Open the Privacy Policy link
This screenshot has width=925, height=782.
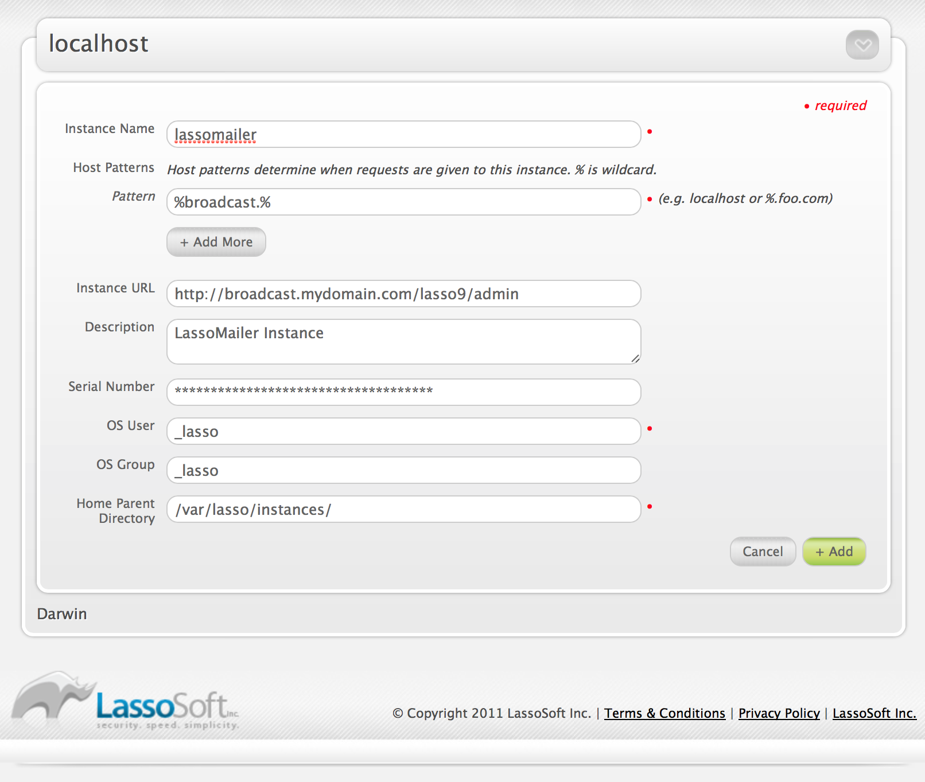779,713
